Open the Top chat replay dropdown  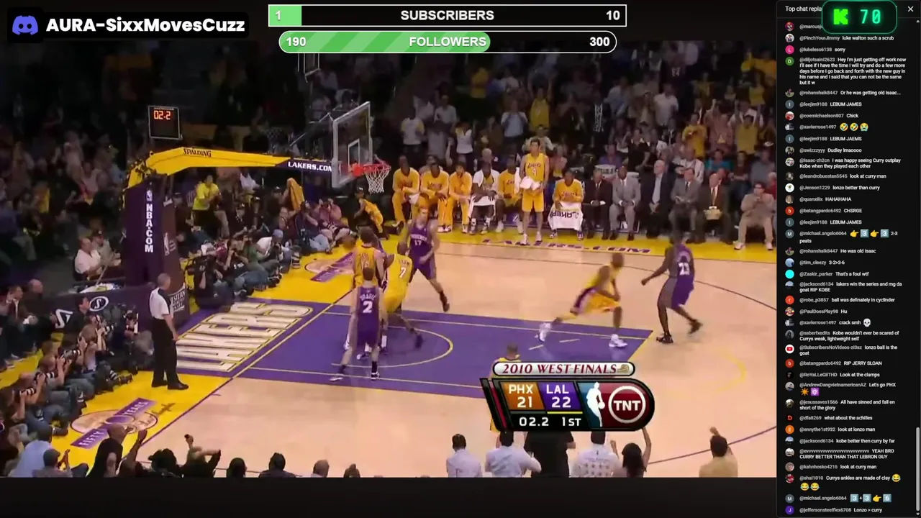(804, 9)
